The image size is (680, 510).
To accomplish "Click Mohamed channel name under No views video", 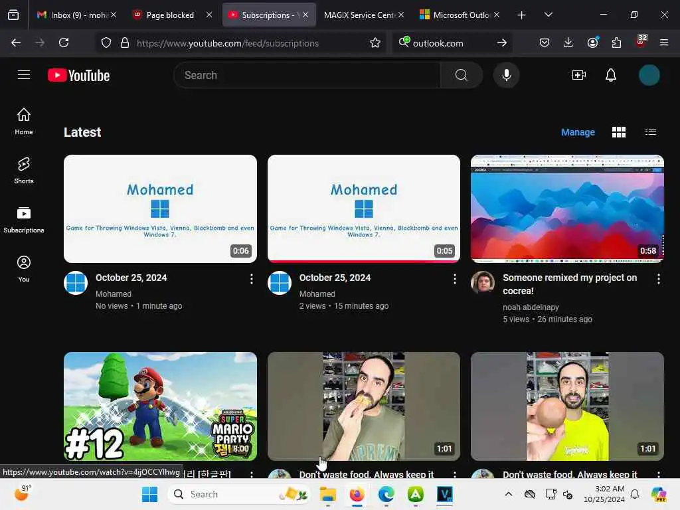I will click(113, 294).
